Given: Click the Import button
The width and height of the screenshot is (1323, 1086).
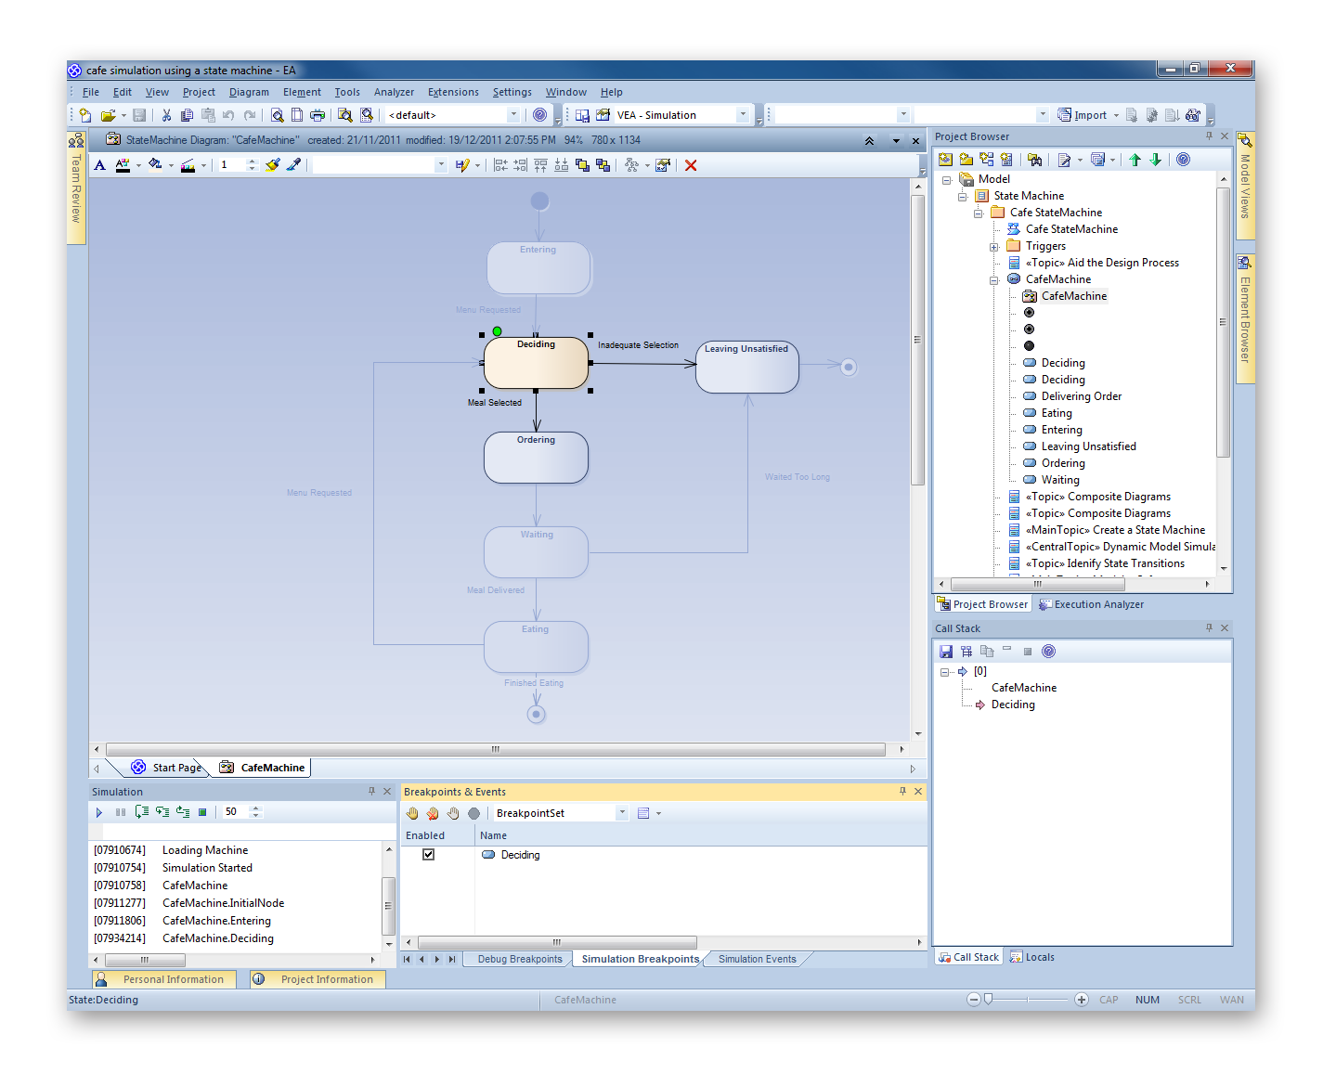Looking at the screenshot, I should (x=1083, y=115).
